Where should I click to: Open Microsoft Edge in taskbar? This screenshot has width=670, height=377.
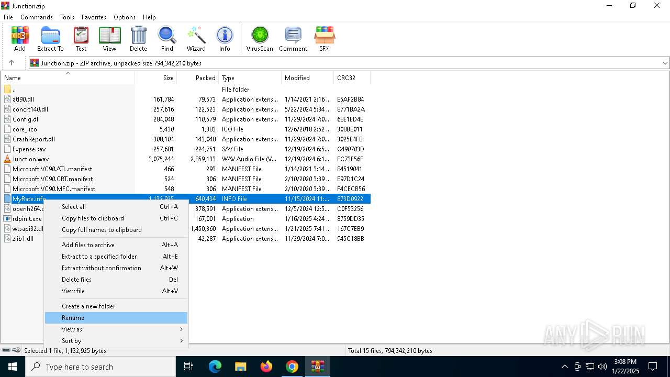coord(215,367)
